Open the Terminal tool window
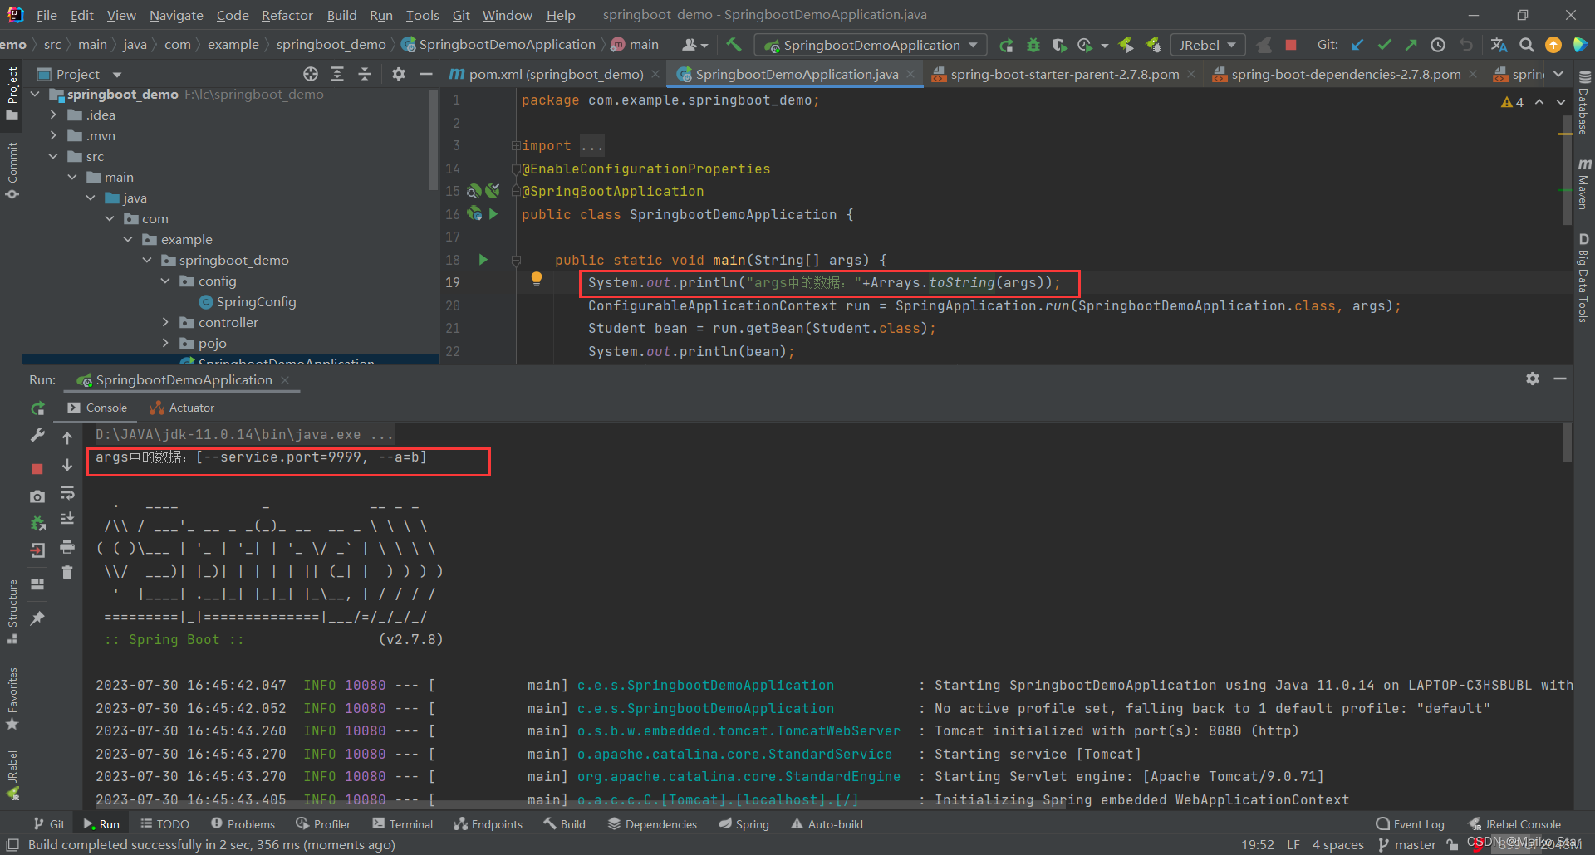 click(x=403, y=824)
